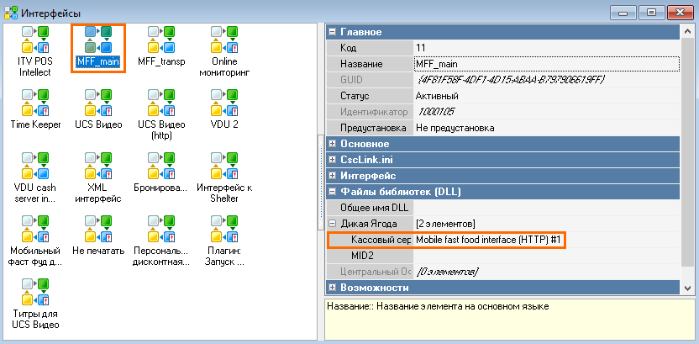Expand the Основное property section
The image size is (699, 344).
(x=333, y=144)
